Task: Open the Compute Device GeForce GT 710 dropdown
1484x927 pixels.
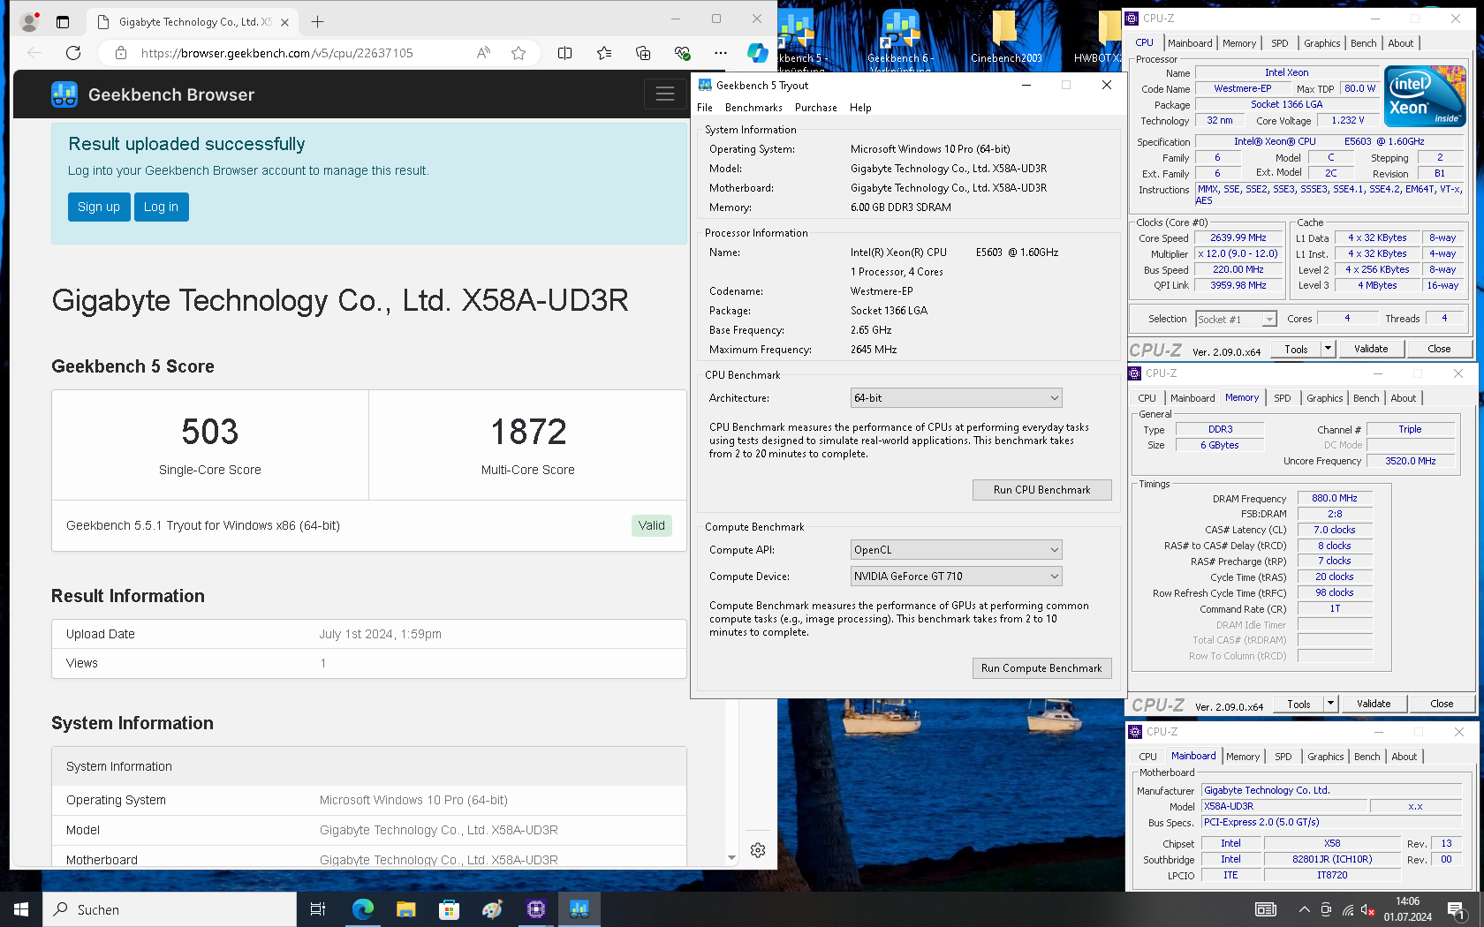Action: point(956,577)
